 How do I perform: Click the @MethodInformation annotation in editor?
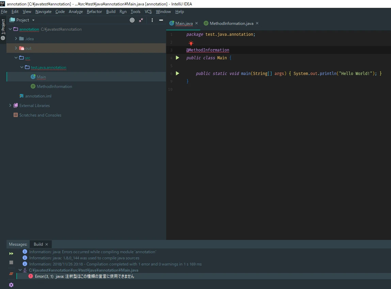coord(208,50)
